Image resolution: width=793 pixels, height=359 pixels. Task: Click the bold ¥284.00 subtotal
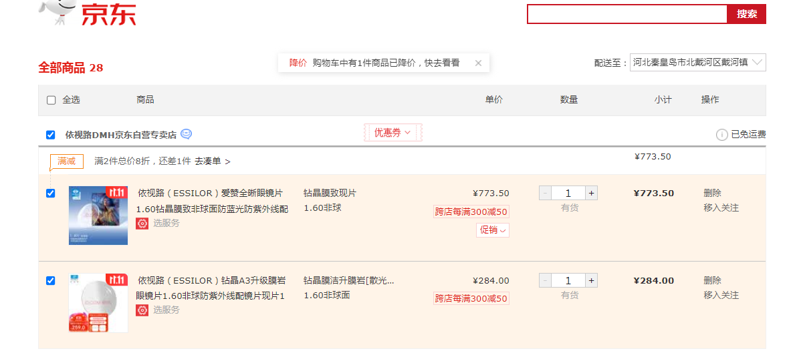tap(653, 280)
